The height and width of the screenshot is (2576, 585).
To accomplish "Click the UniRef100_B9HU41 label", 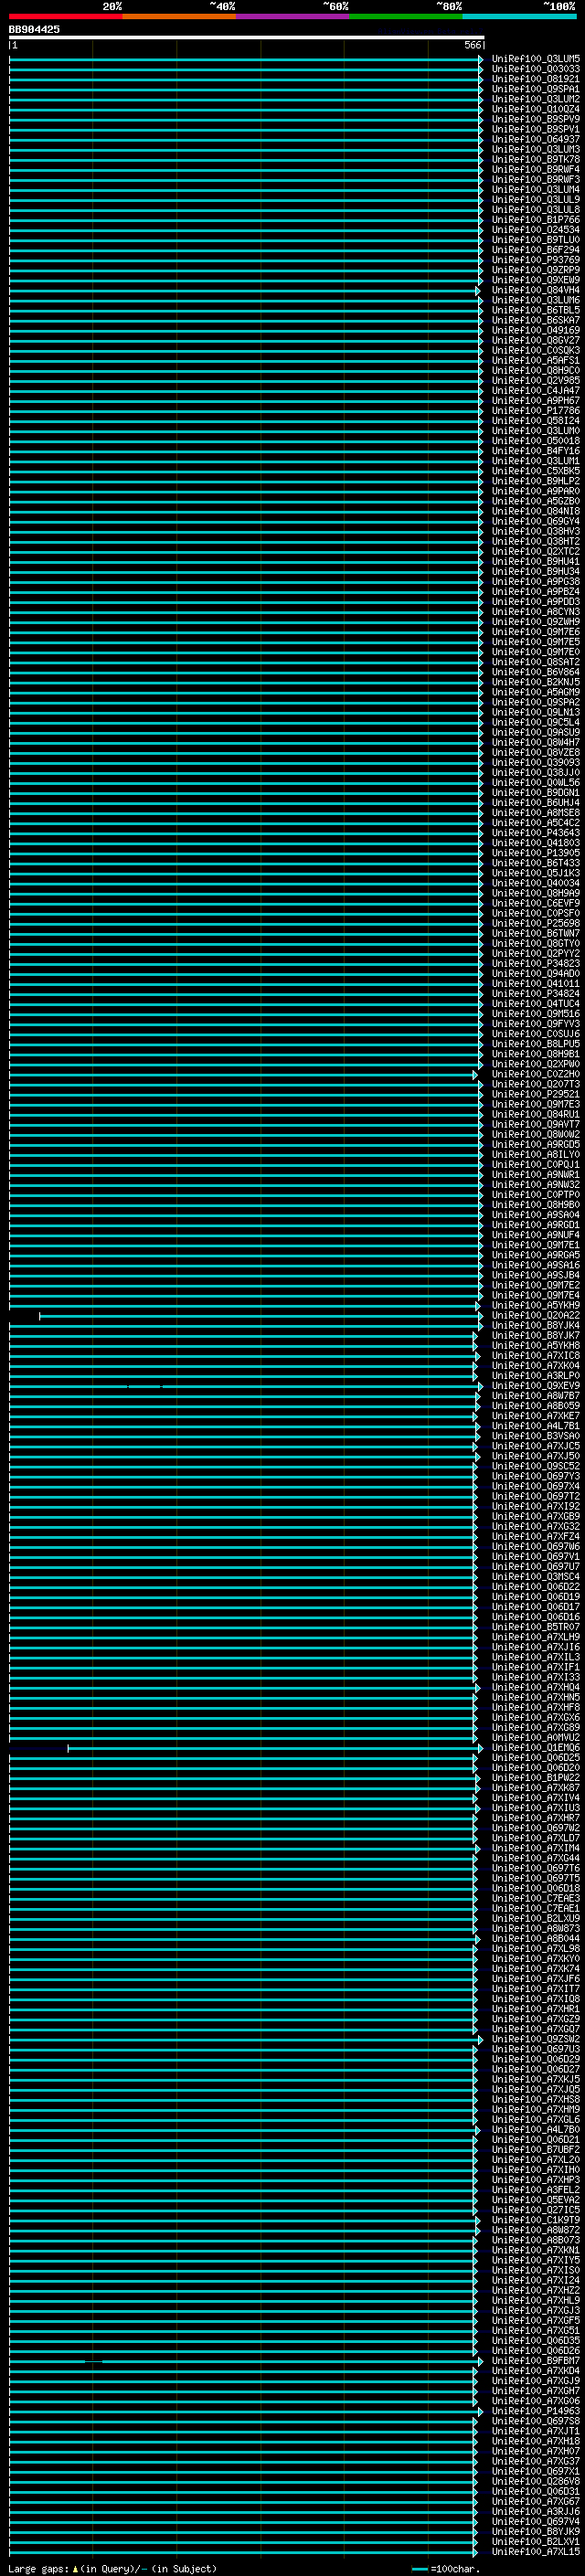I will (535, 561).
